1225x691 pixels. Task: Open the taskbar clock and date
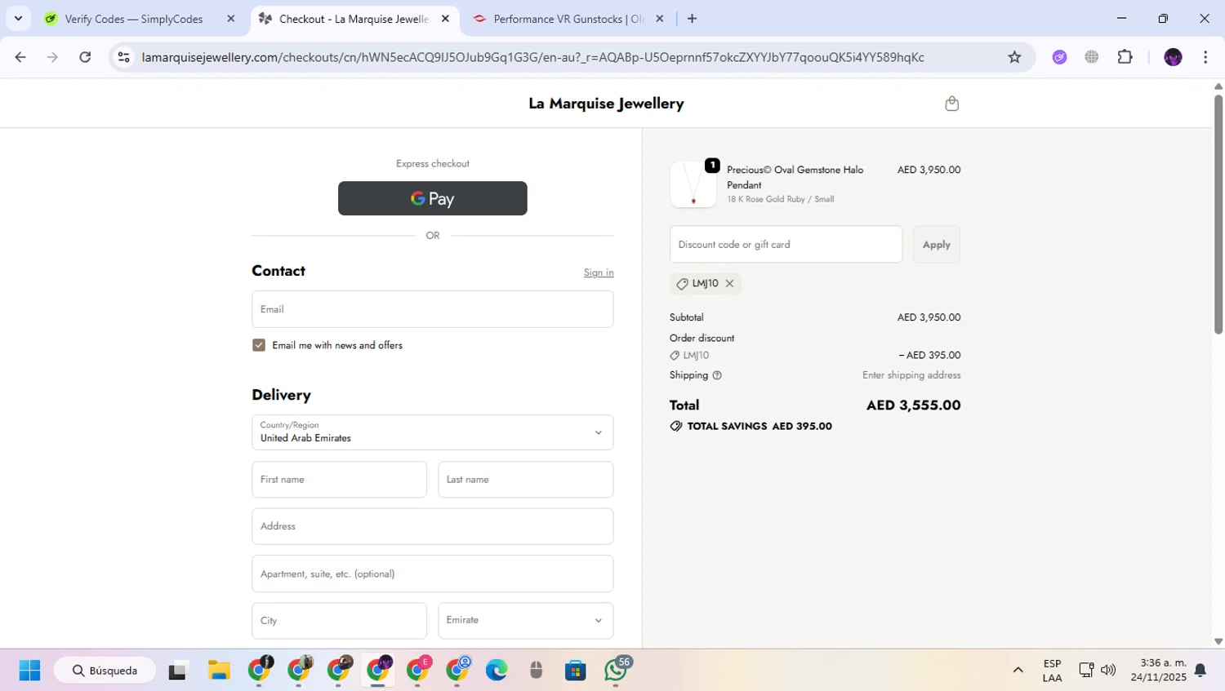pos(1159,671)
